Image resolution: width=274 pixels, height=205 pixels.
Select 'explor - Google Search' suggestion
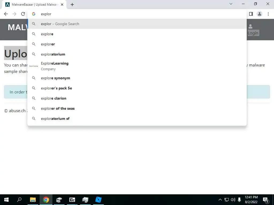click(x=137, y=24)
